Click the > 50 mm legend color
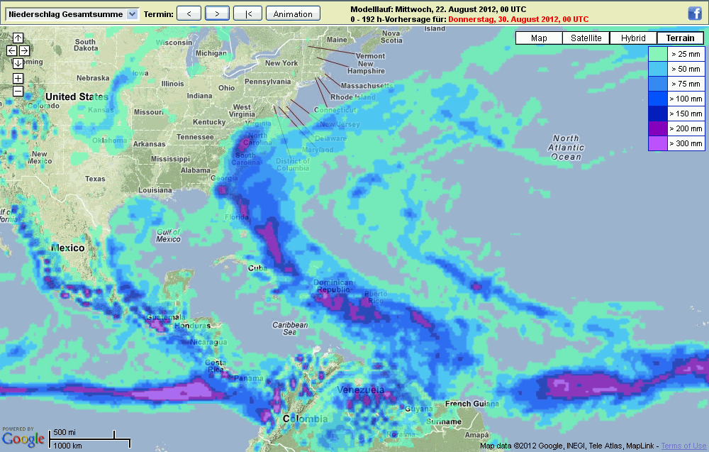Viewport: 709px width, 452px height. pos(658,69)
